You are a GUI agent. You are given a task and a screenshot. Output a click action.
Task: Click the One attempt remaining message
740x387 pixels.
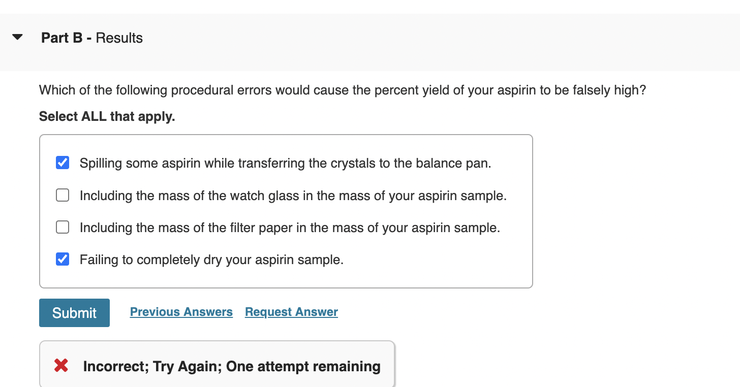click(232, 366)
